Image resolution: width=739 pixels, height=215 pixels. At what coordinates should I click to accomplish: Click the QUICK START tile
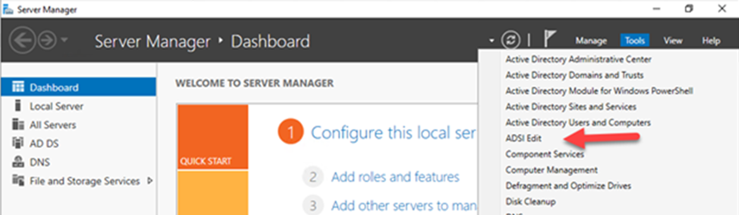[x=212, y=137]
